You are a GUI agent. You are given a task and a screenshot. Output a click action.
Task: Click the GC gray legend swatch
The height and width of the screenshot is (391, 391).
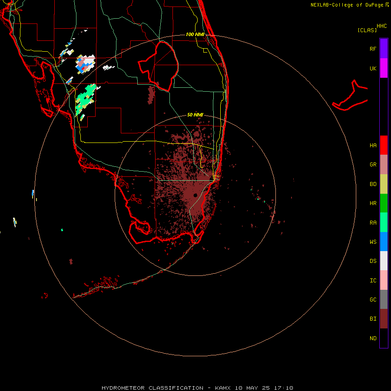[x=384, y=299]
